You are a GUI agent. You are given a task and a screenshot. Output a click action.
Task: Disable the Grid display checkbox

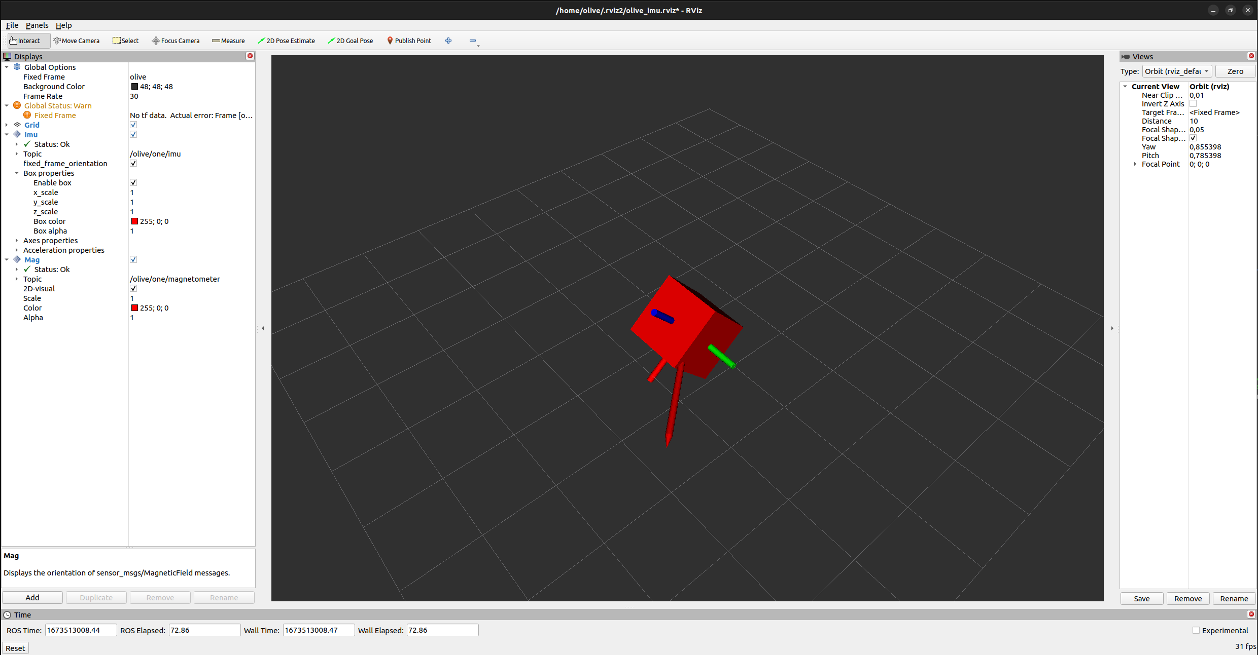[x=133, y=125]
